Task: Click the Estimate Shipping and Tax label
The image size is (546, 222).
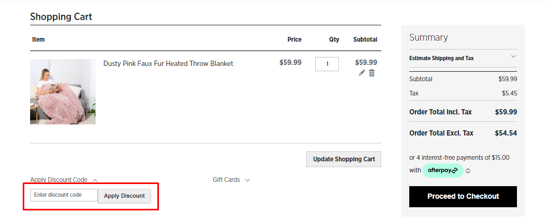Action: (441, 58)
